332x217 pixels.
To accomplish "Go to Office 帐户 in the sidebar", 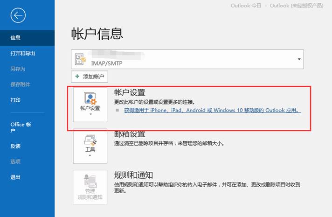I will 21,127.
